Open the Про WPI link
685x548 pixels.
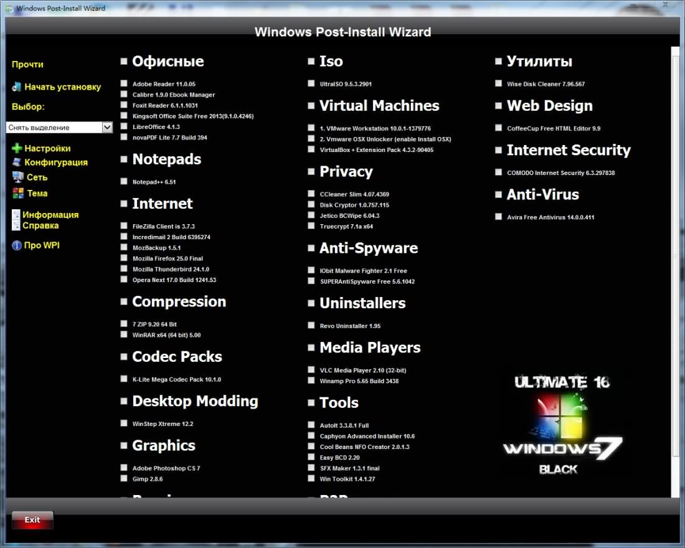(42, 245)
